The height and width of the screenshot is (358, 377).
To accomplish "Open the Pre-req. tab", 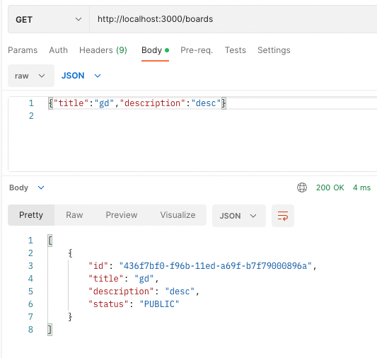I will tap(197, 50).
